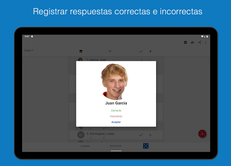Confirm with the Aceptar button

point(116,122)
